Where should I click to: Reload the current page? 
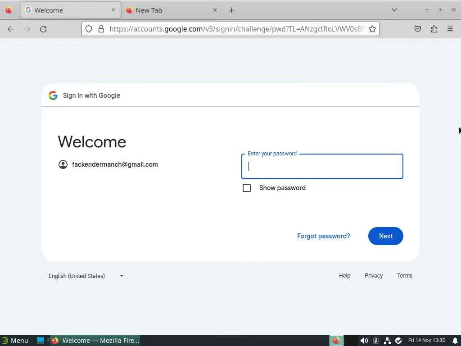pos(43,29)
